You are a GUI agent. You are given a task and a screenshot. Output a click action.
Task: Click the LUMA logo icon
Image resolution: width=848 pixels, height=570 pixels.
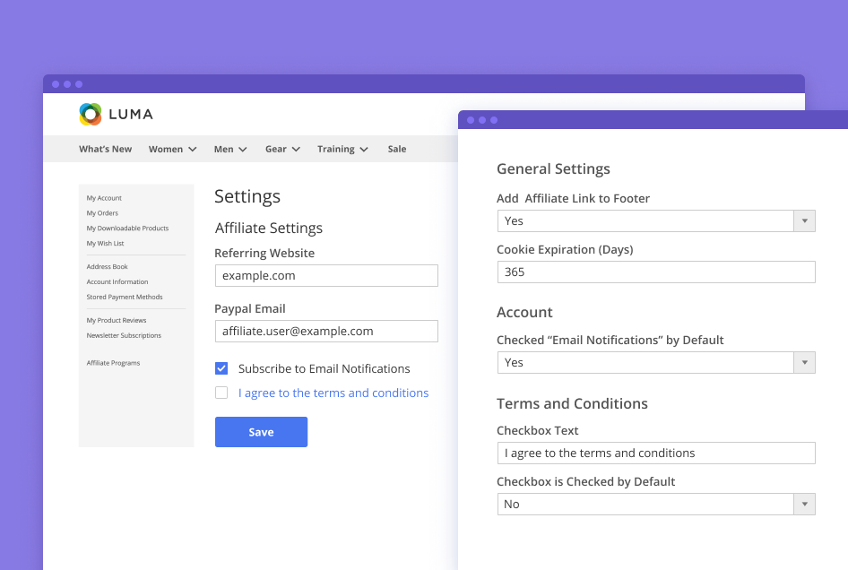[x=91, y=114]
